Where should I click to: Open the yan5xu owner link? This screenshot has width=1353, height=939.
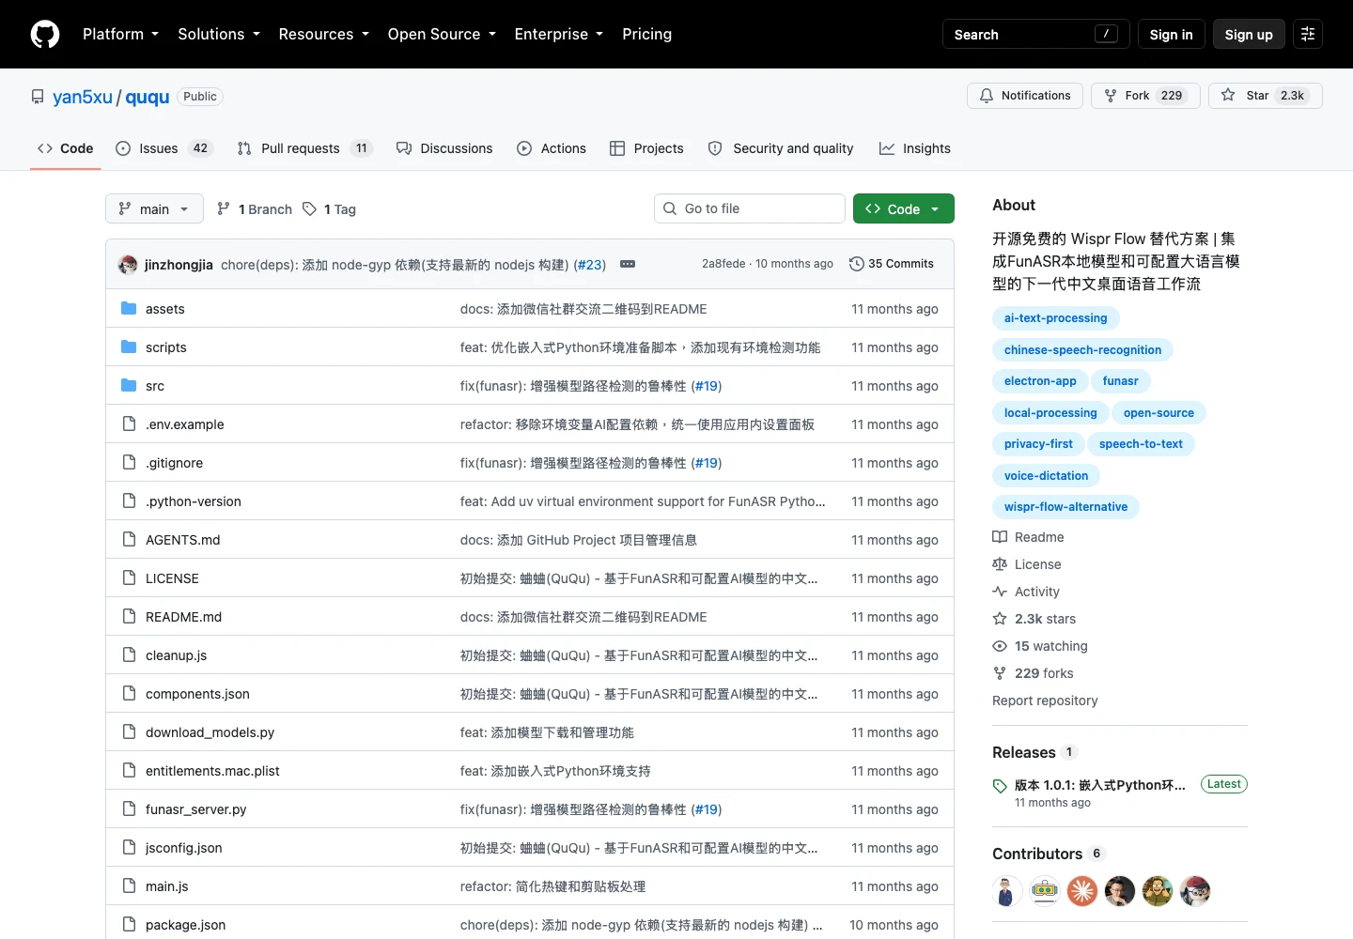tap(83, 97)
